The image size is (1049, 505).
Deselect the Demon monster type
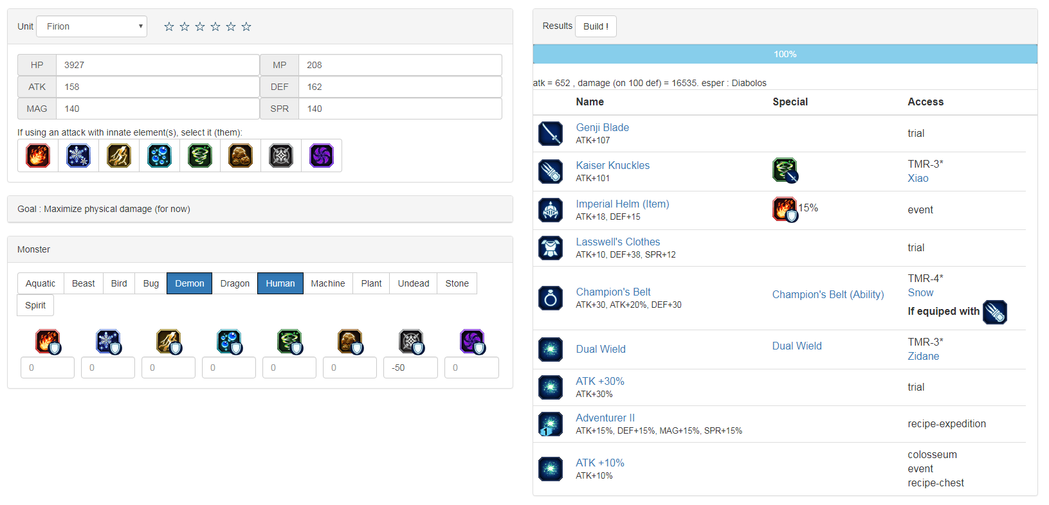[190, 283]
